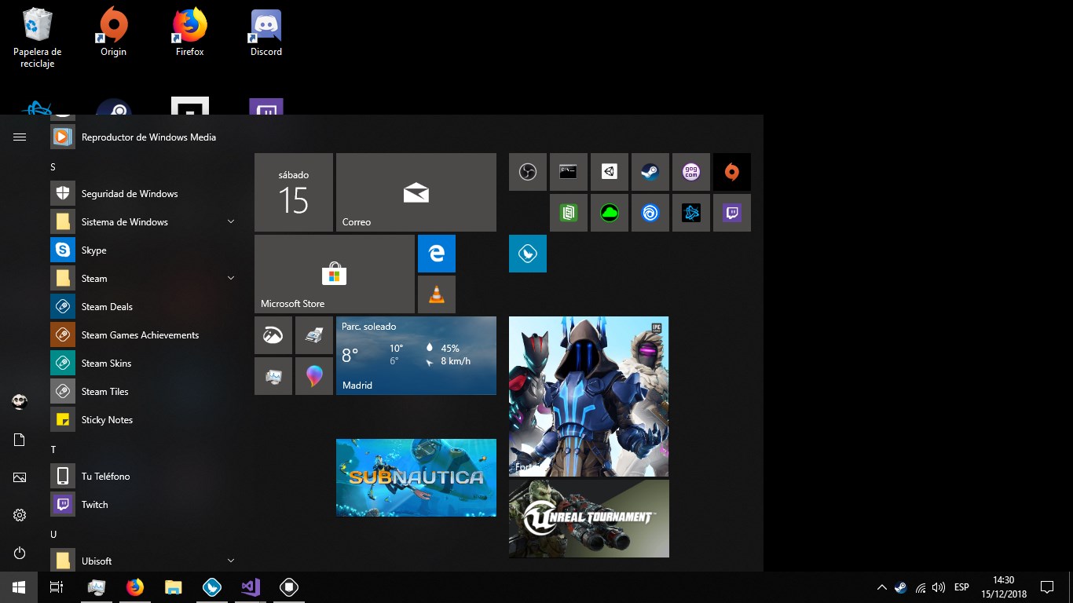
Task: Open the Unity tile
Action: 610,172
